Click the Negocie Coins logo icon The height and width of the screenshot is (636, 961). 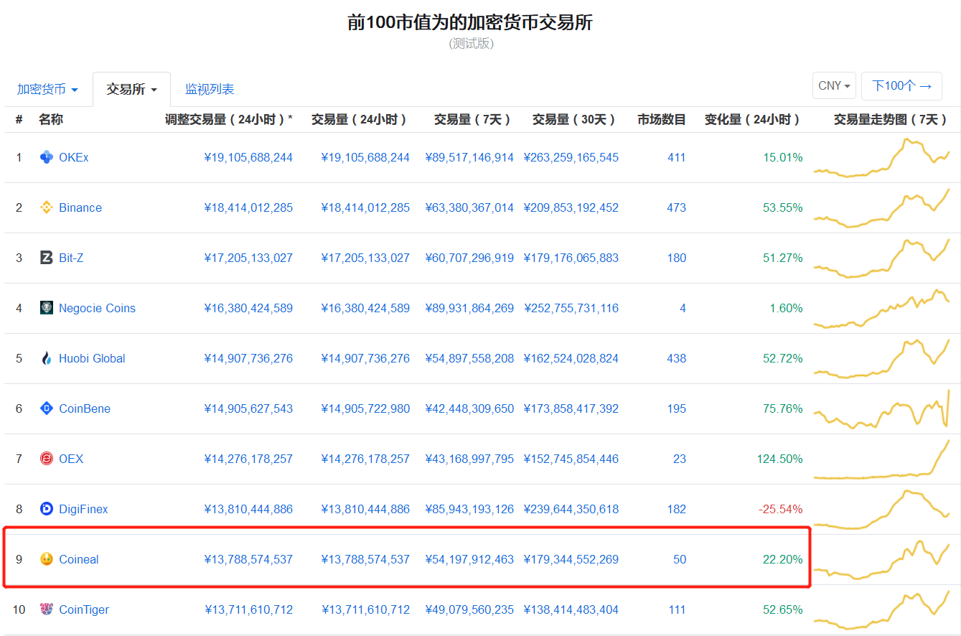pyautogui.click(x=47, y=308)
